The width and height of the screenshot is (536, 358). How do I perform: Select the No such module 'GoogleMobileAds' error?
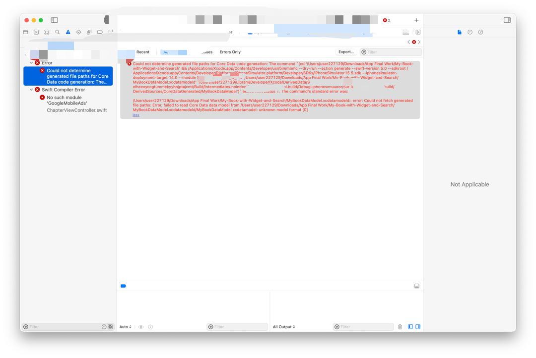pyautogui.click(x=67, y=100)
